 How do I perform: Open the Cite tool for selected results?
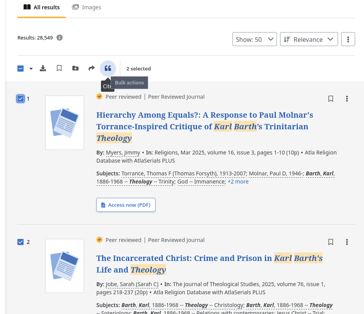coord(108,68)
